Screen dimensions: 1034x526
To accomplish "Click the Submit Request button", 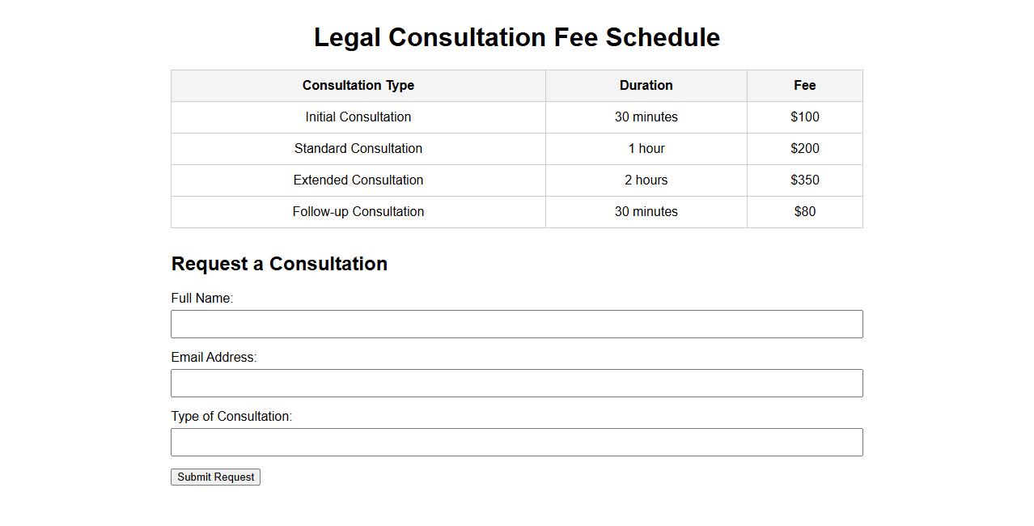I will click(215, 477).
